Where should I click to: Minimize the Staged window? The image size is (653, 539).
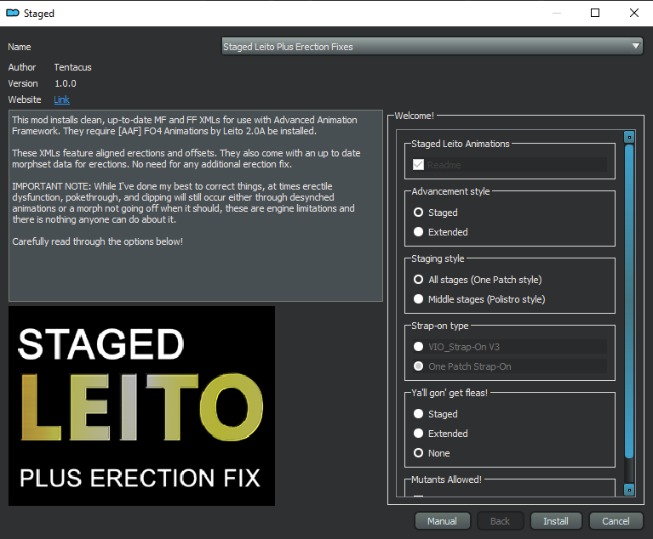click(557, 14)
